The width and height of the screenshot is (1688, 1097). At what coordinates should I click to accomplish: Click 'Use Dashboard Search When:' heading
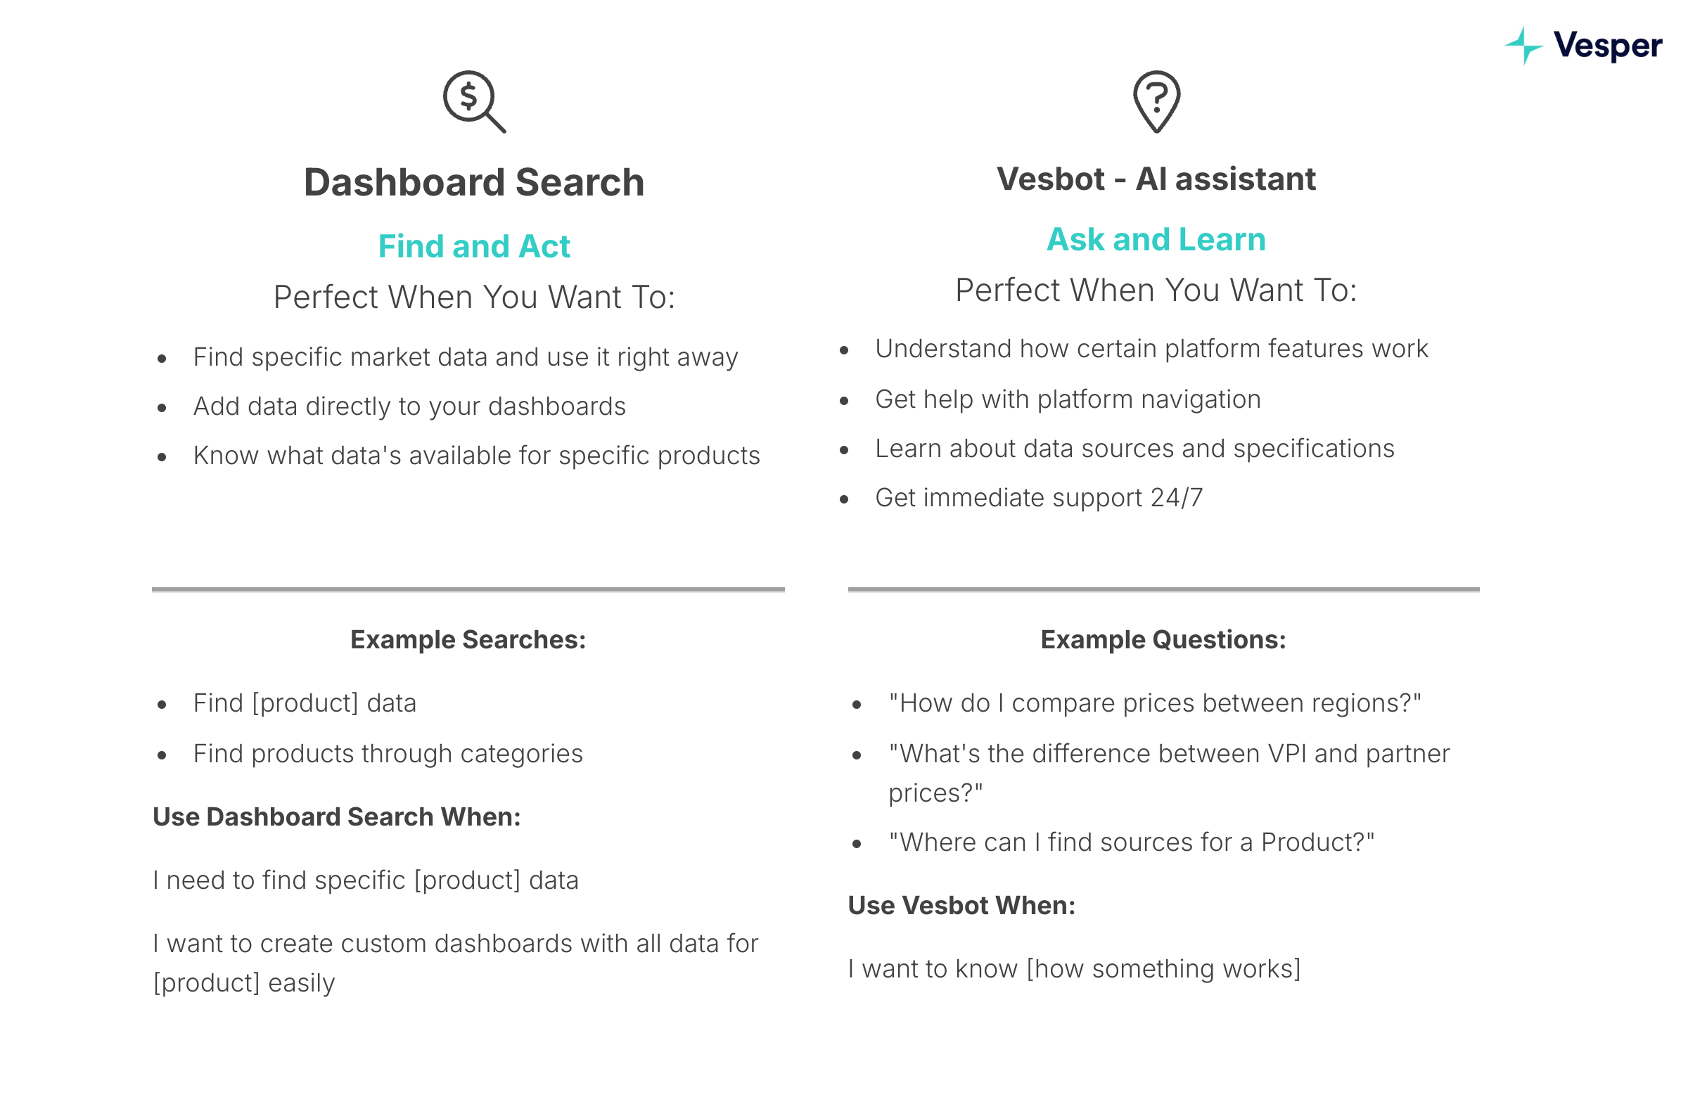point(337,817)
